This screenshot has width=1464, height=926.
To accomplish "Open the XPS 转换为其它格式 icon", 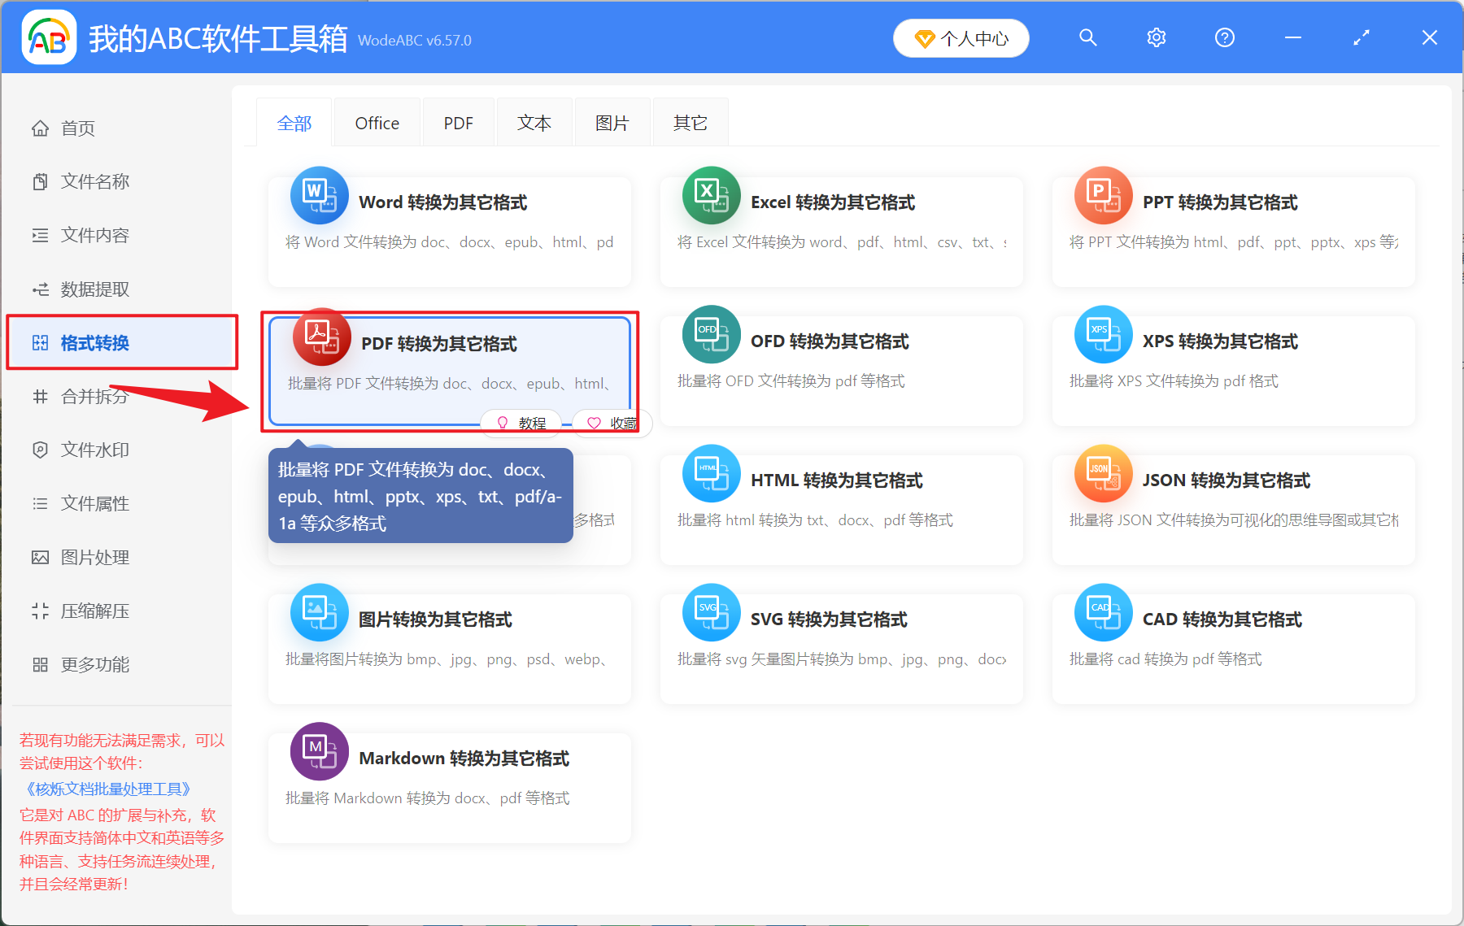I will 1103,334.
